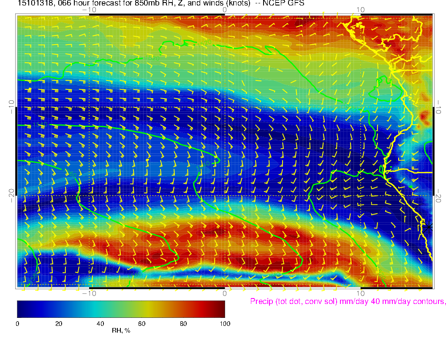This screenshot has height=344, width=446.
Task: Click the magenta Precip contours caption
Action: coord(348,301)
